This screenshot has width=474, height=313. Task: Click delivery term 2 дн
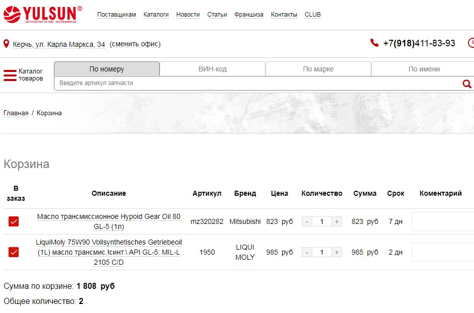pyautogui.click(x=395, y=252)
